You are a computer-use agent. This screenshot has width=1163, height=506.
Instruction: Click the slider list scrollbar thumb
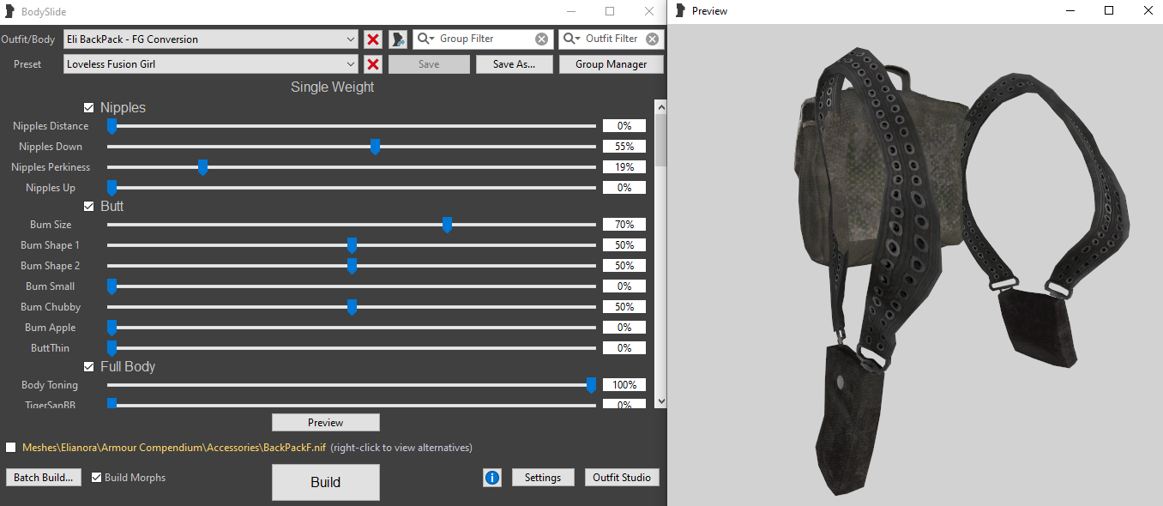click(660, 140)
